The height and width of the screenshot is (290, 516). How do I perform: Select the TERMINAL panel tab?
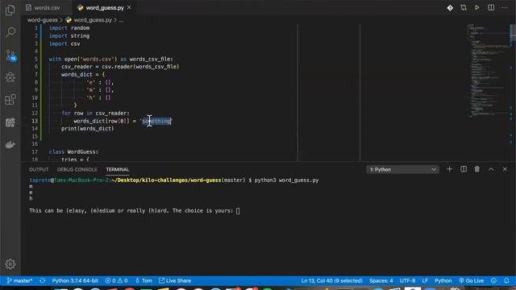tap(118, 169)
